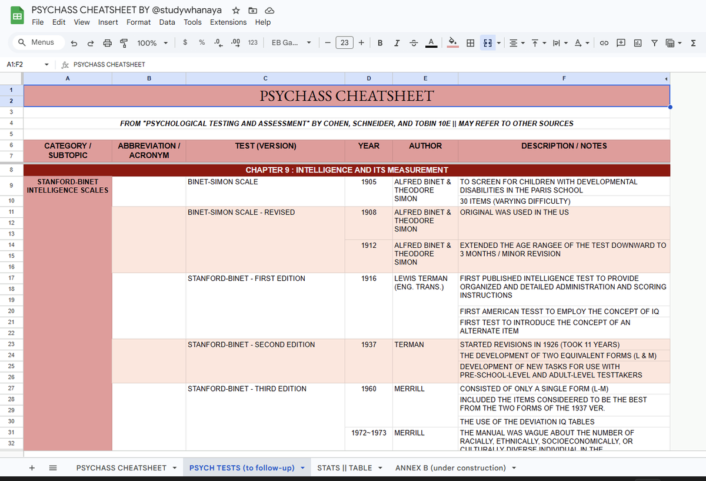Screen dimensions: 706x481
Task: Select row 9 header
Action: (11, 185)
